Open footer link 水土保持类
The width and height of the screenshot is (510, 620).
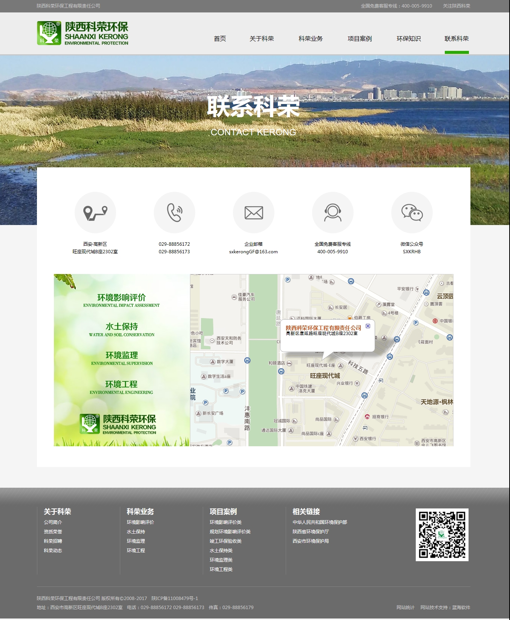point(221,551)
